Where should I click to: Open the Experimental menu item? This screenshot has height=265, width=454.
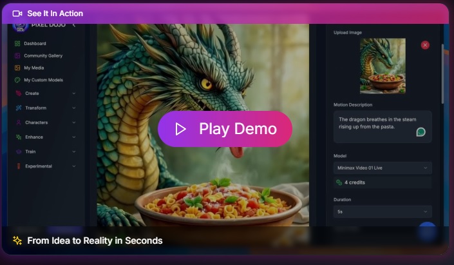(x=38, y=166)
